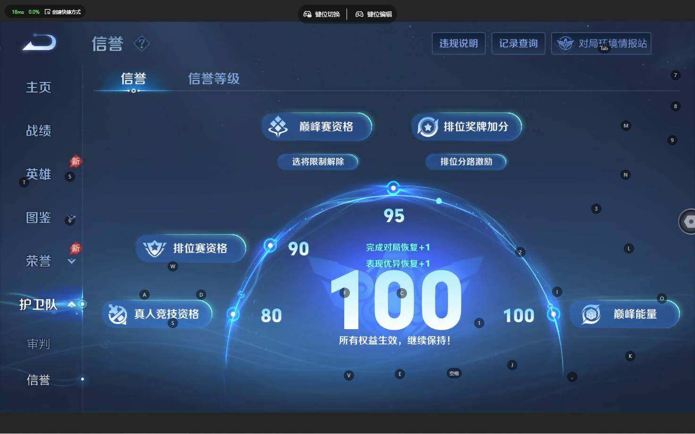Click the 真人竞技资格 badge
The width and height of the screenshot is (695, 434).
pos(157,314)
